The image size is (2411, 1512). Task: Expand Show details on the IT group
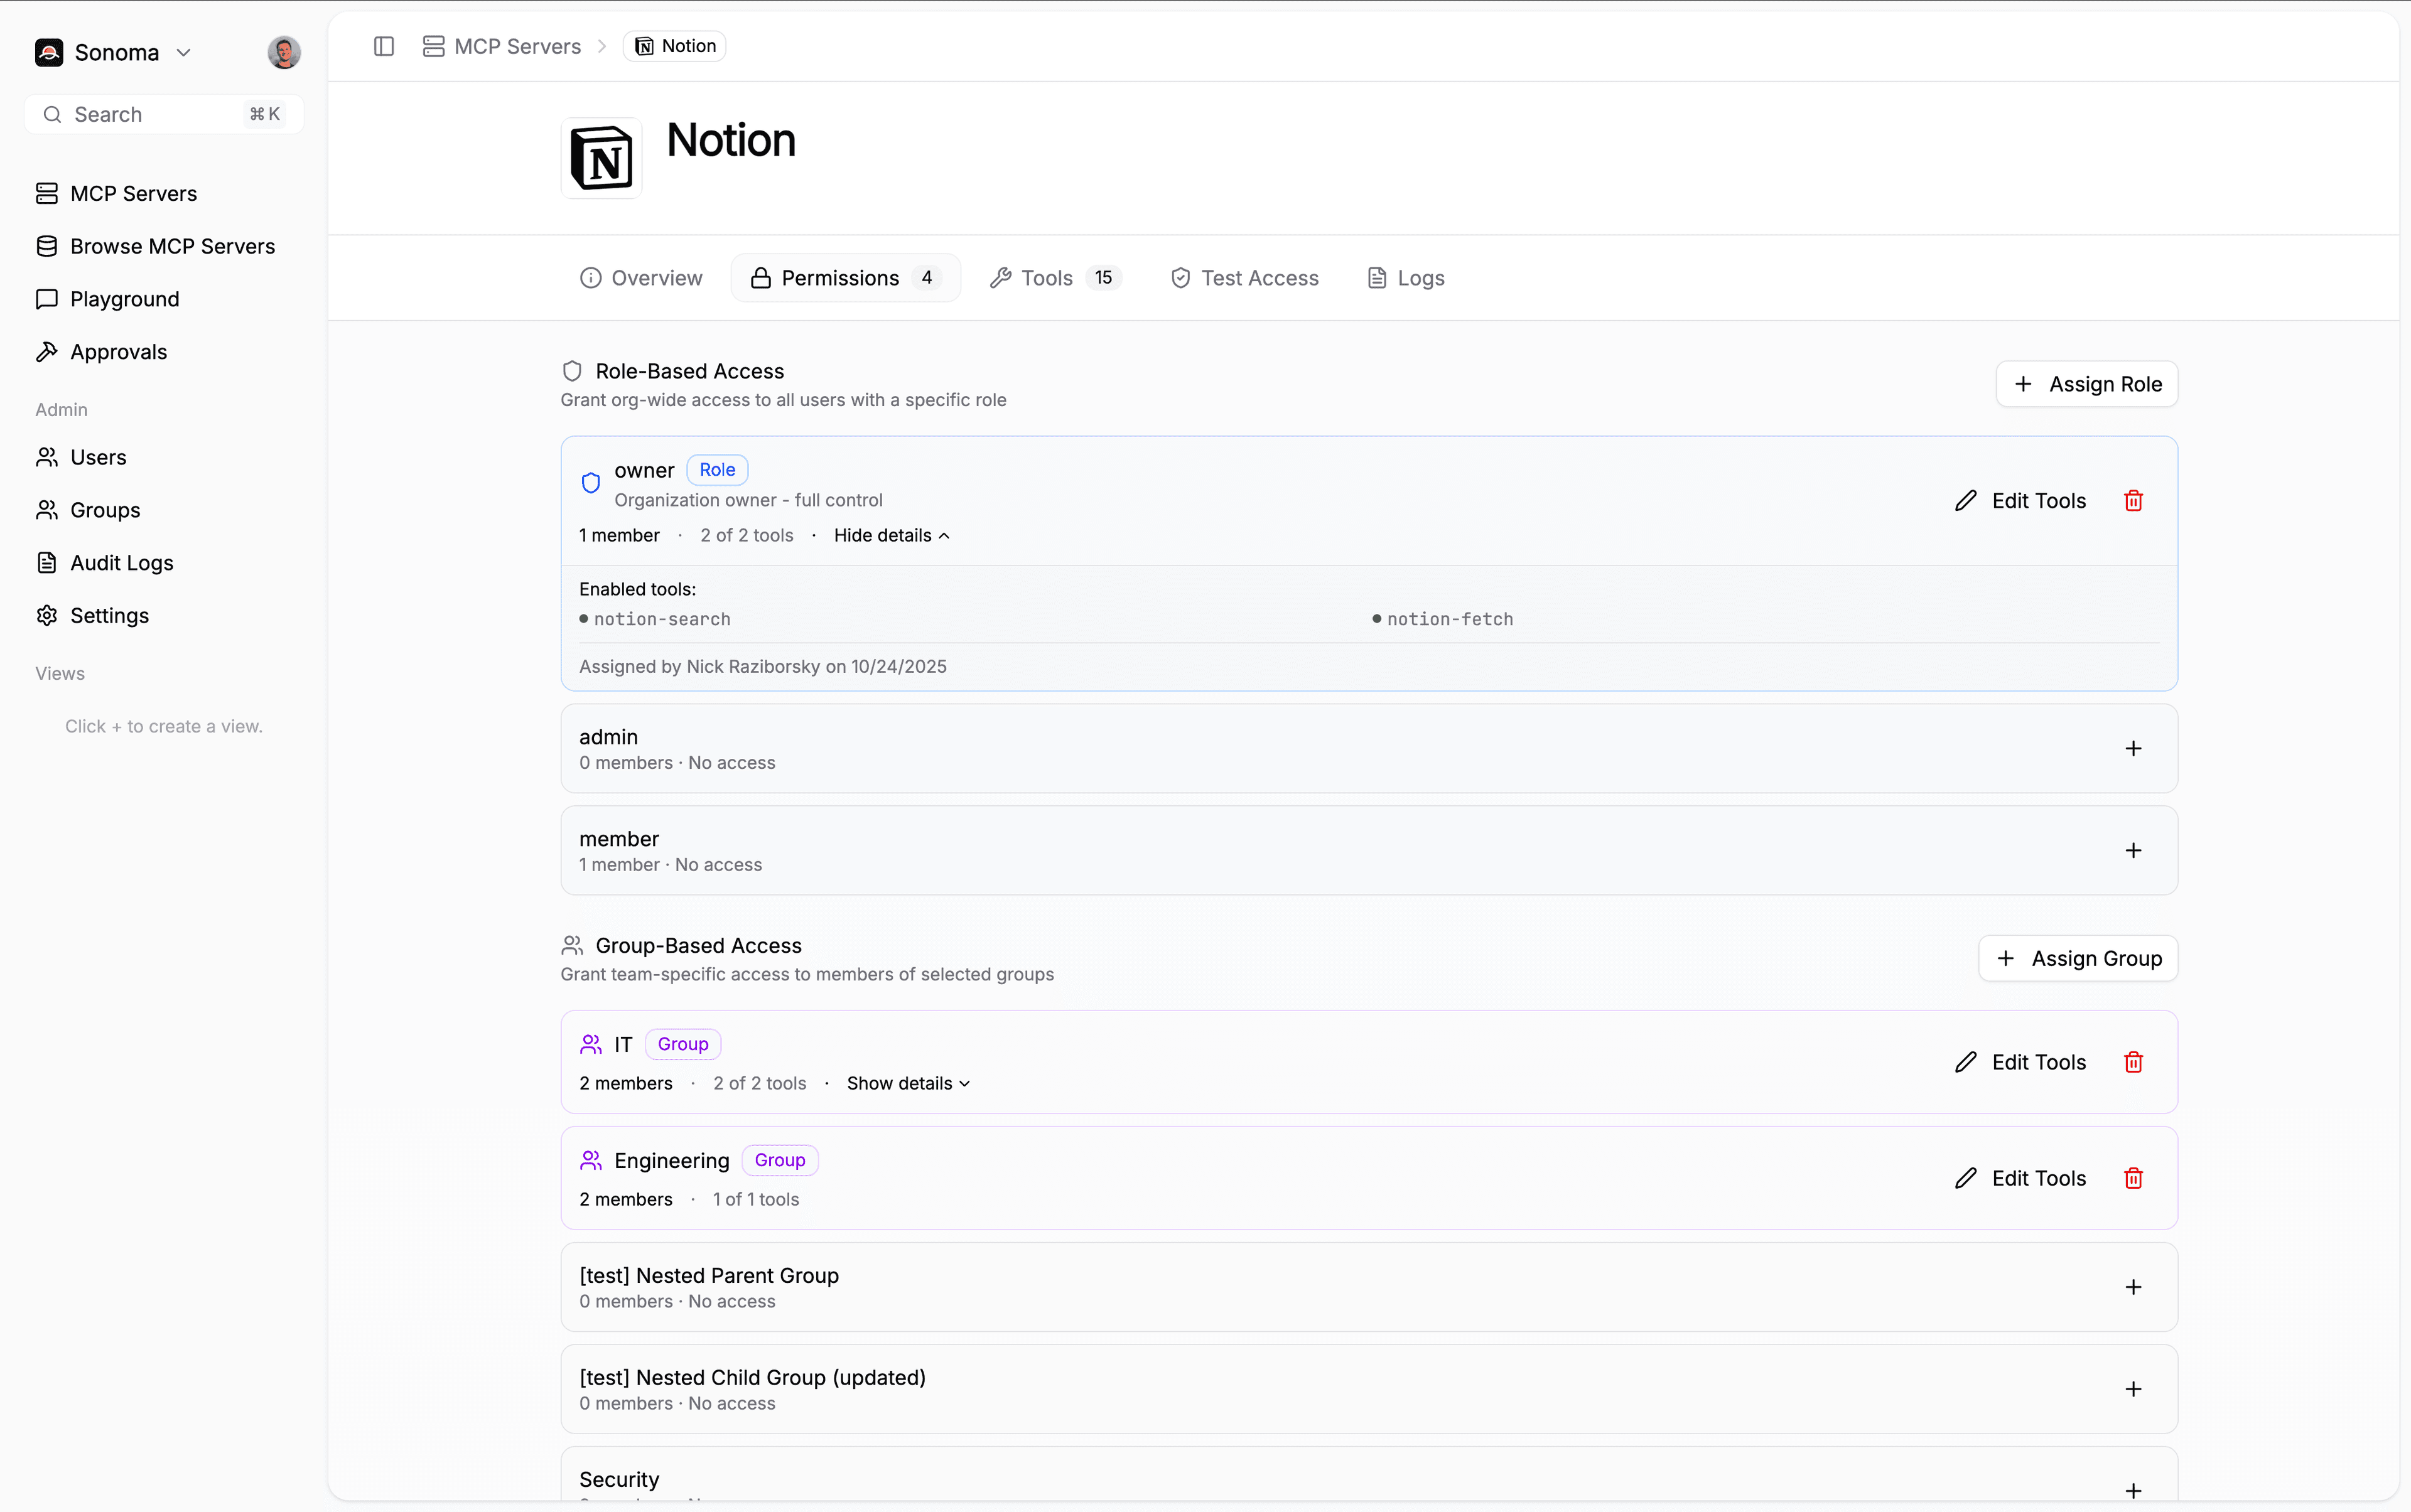pyautogui.click(x=907, y=1083)
